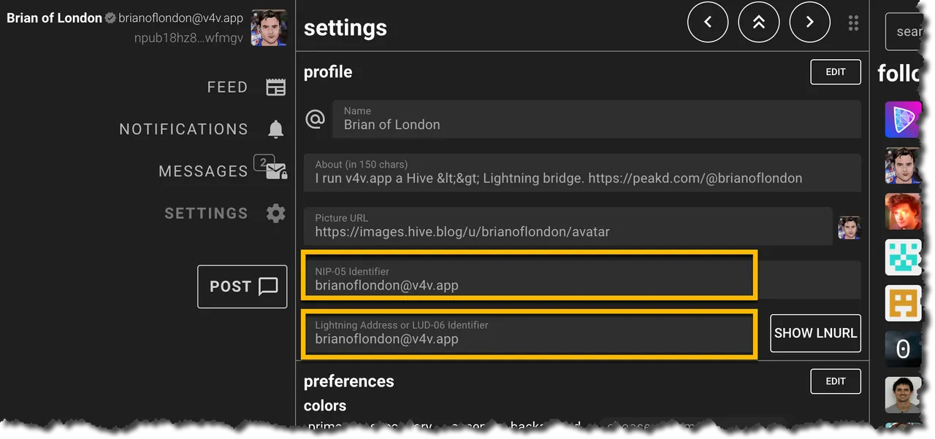This screenshot has height=439, width=935.
Task: Click the back arrow button
Action: point(708,22)
